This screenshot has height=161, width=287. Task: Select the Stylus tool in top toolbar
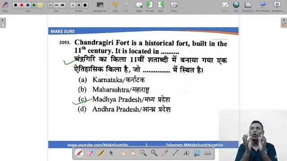click(5, 6)
